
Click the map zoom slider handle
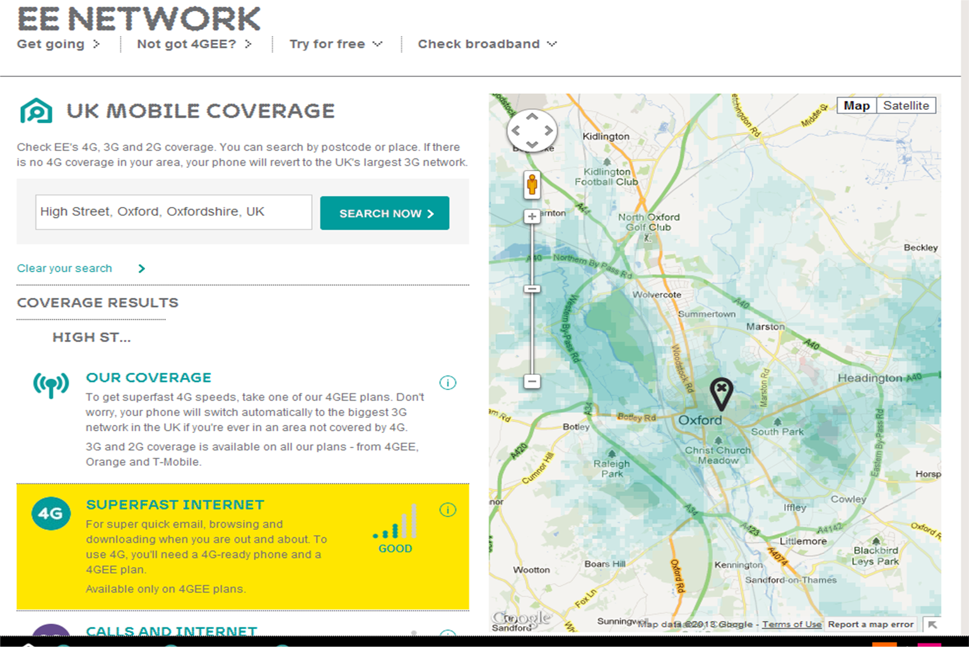coord(532,288)
